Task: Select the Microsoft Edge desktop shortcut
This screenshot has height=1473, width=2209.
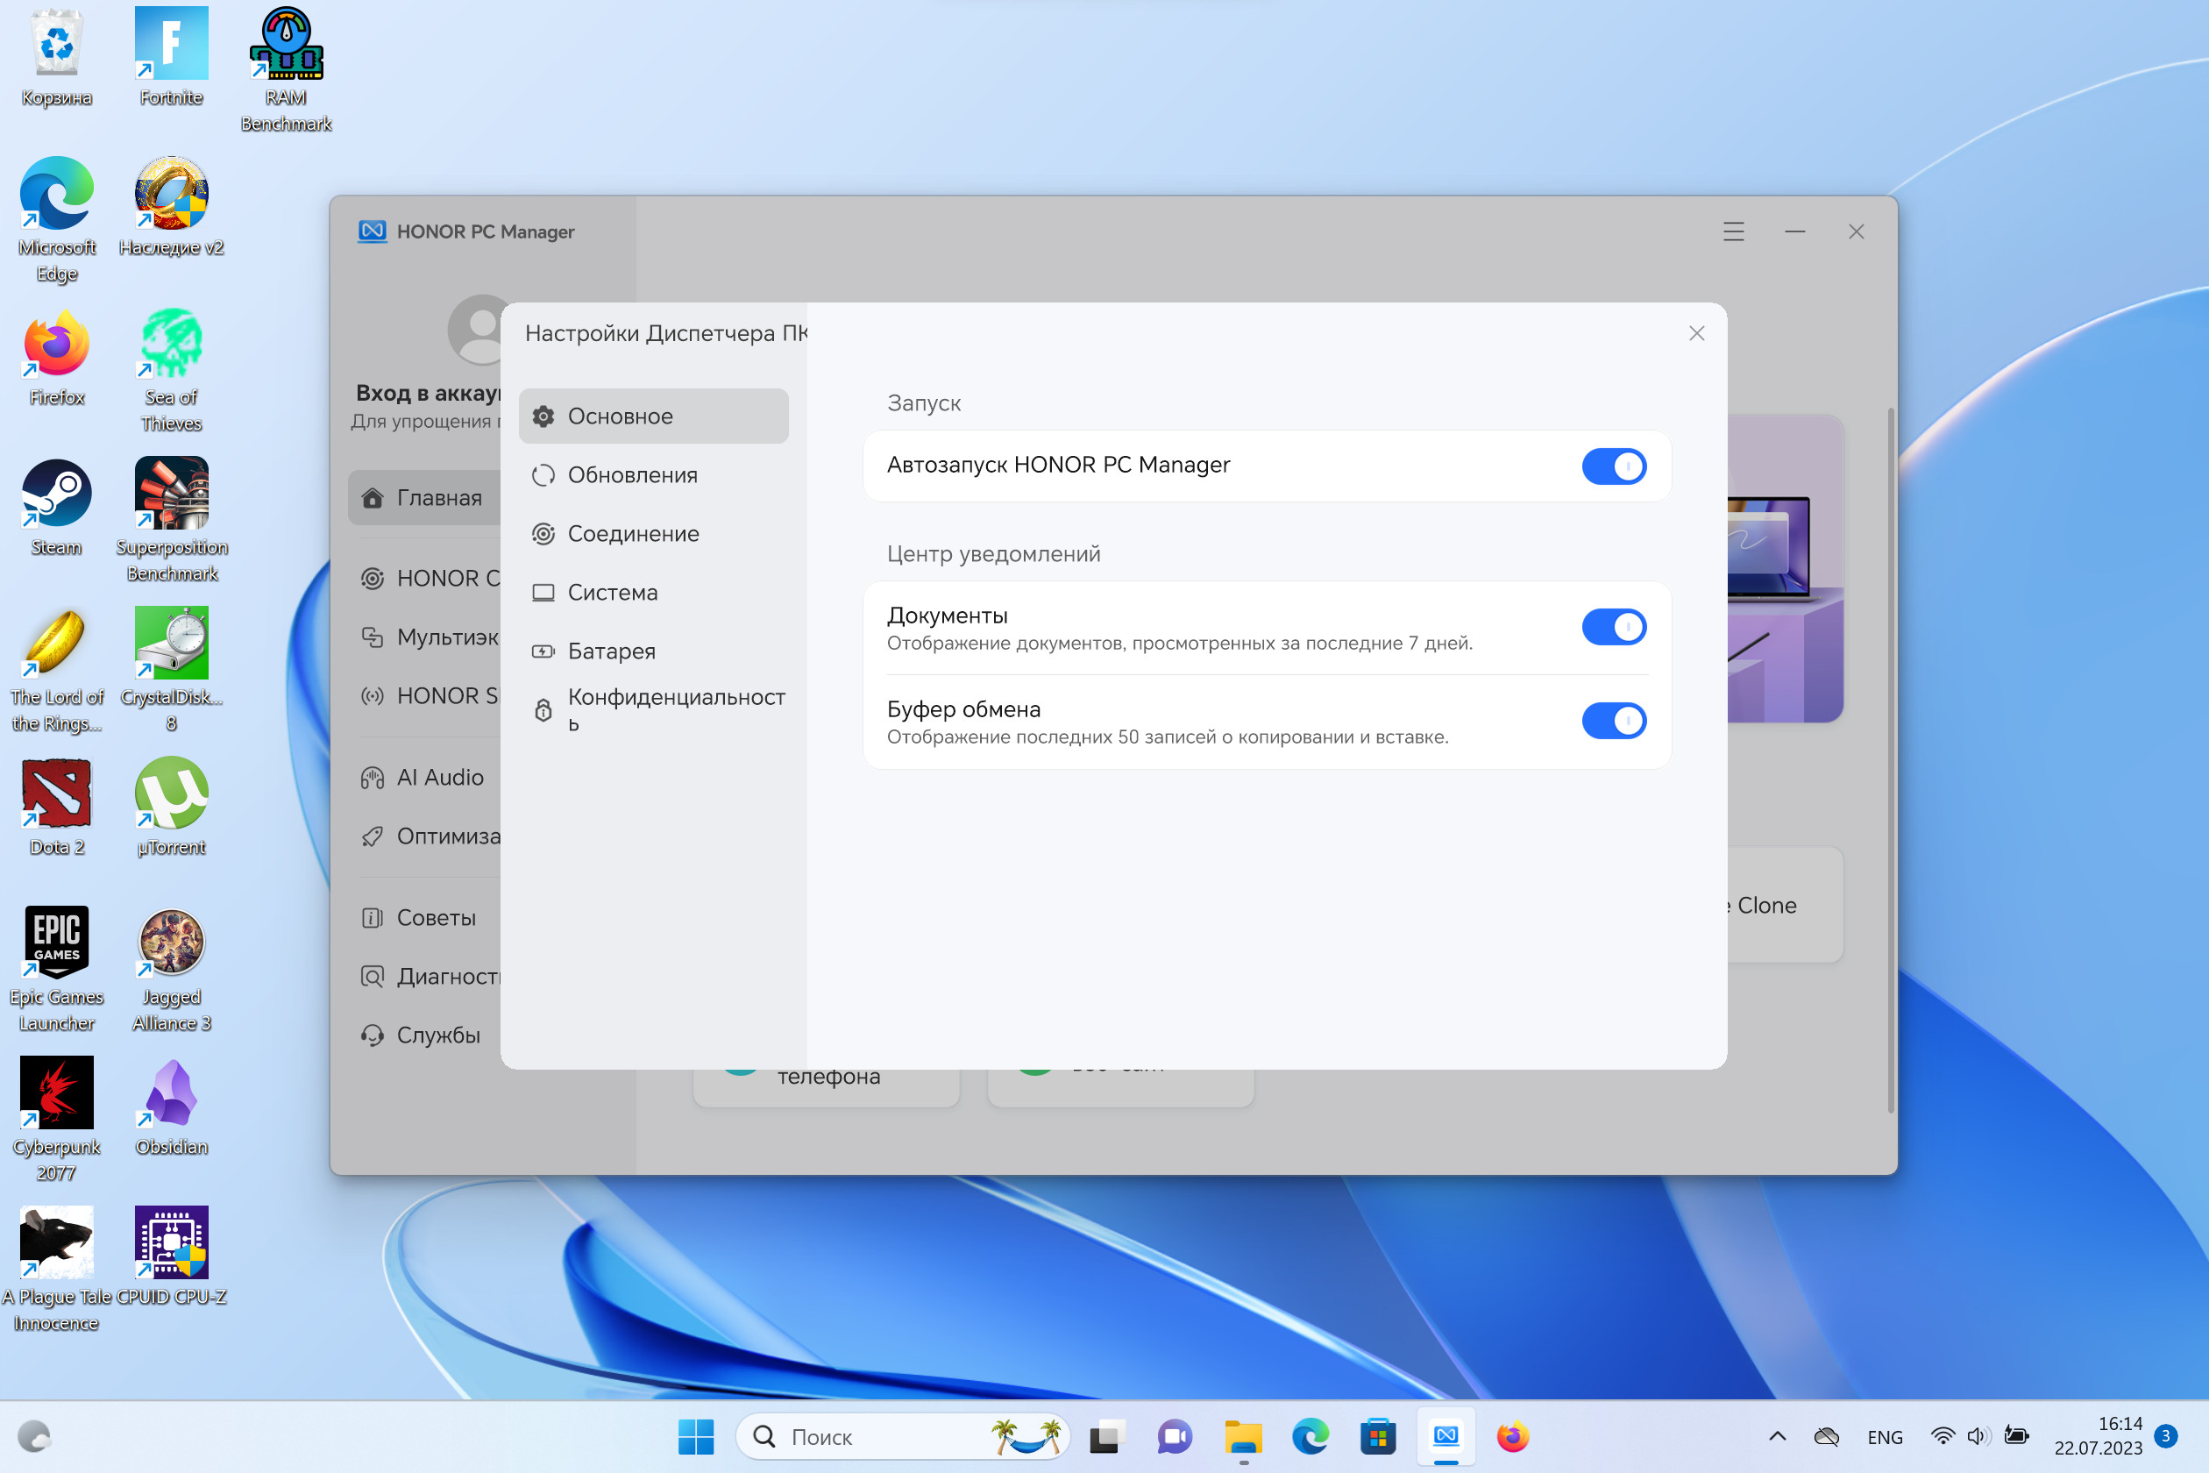Action: [x=57, y=221]
